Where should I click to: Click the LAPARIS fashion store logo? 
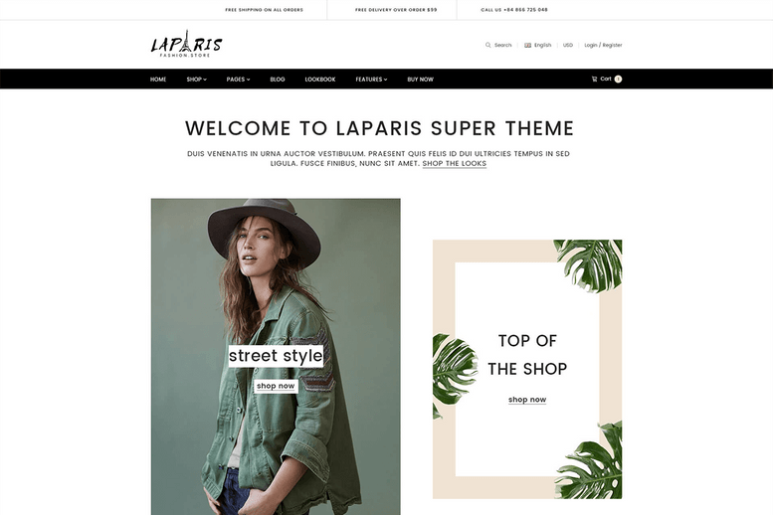pos(186,44)
